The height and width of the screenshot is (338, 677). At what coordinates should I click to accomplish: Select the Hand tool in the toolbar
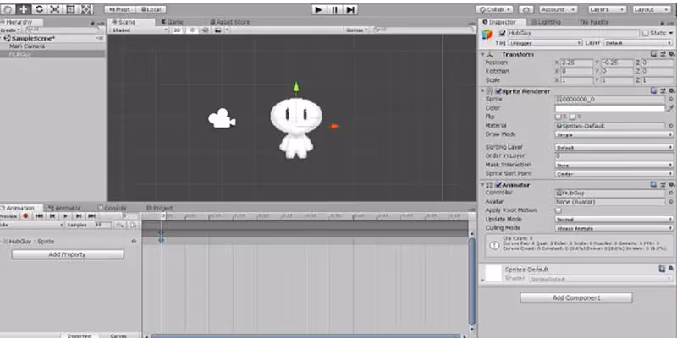point(8,9)
